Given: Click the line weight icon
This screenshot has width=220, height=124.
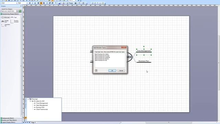Looking at the screenshot, I should click(x=76, y=3).
